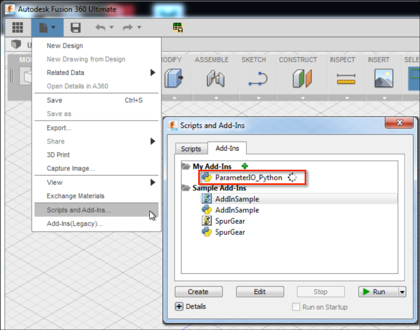420x330 pixels.
Task: Click the Create button
Action: pyautogui.click(x=198, y=292)
